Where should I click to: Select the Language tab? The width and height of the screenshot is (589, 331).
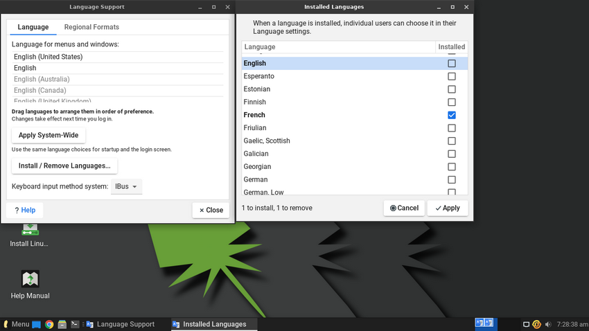pyautogui.click(x=33, y=27)
